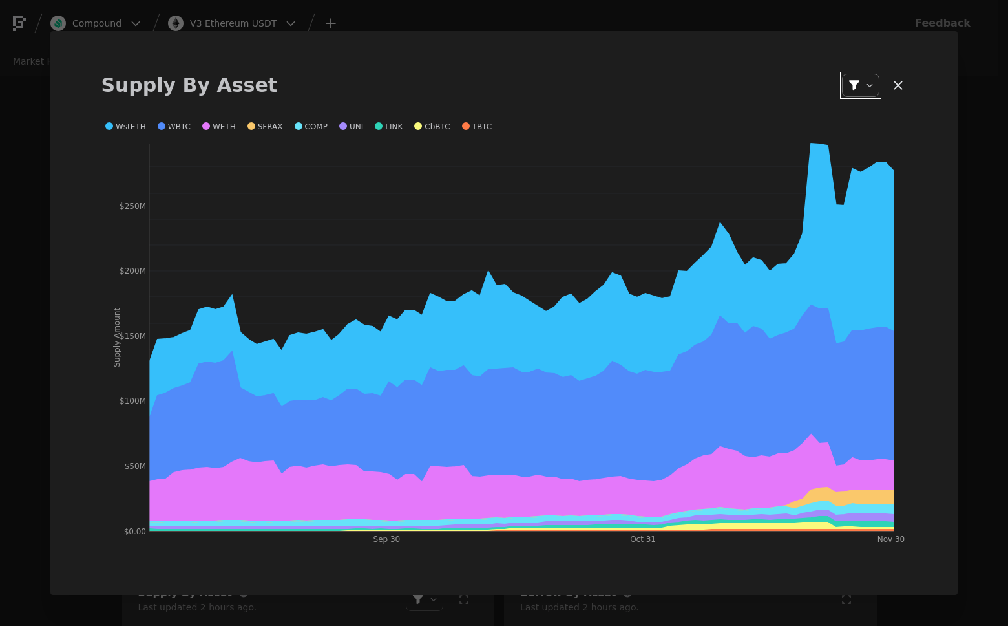
Task: Open the background chart's filter dropdown
Action: pyautogui.click(x=425, y=599)
